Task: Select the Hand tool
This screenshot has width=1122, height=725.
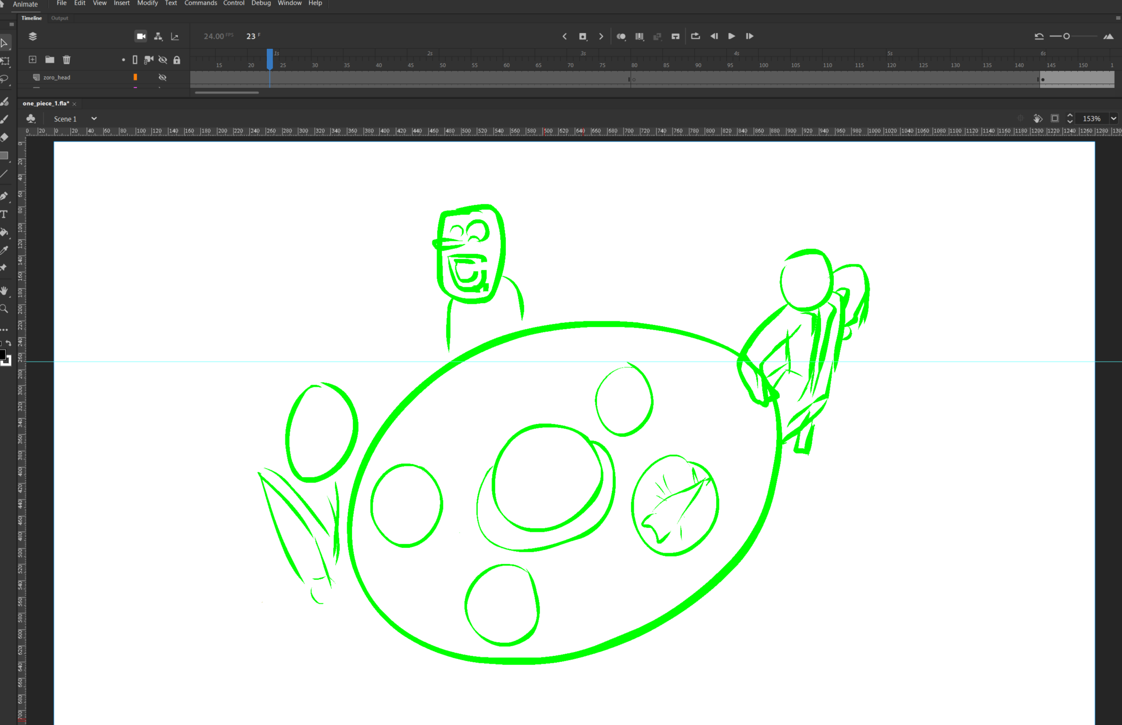Action: 4,290
